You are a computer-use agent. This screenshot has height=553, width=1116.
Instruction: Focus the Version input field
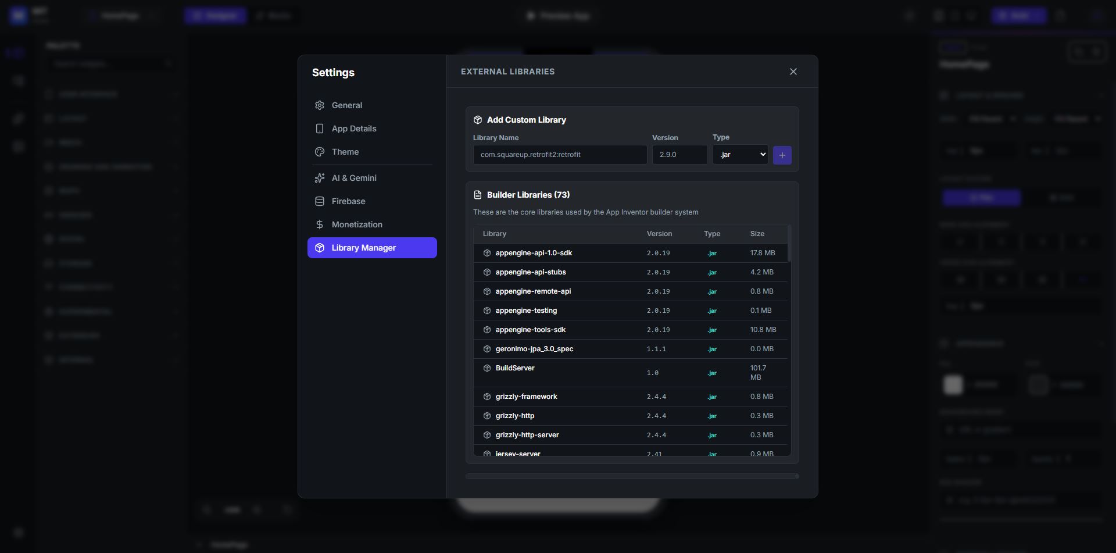(x=679, y=155)
